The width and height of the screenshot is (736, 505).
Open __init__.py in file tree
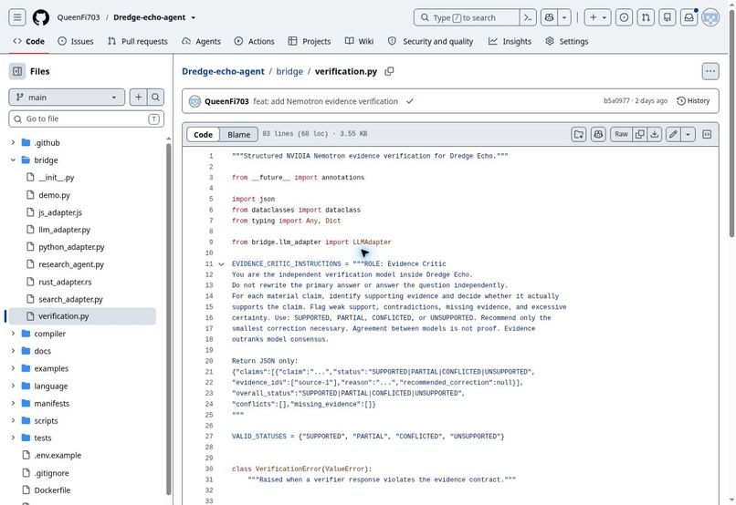[x=57, y=177]
